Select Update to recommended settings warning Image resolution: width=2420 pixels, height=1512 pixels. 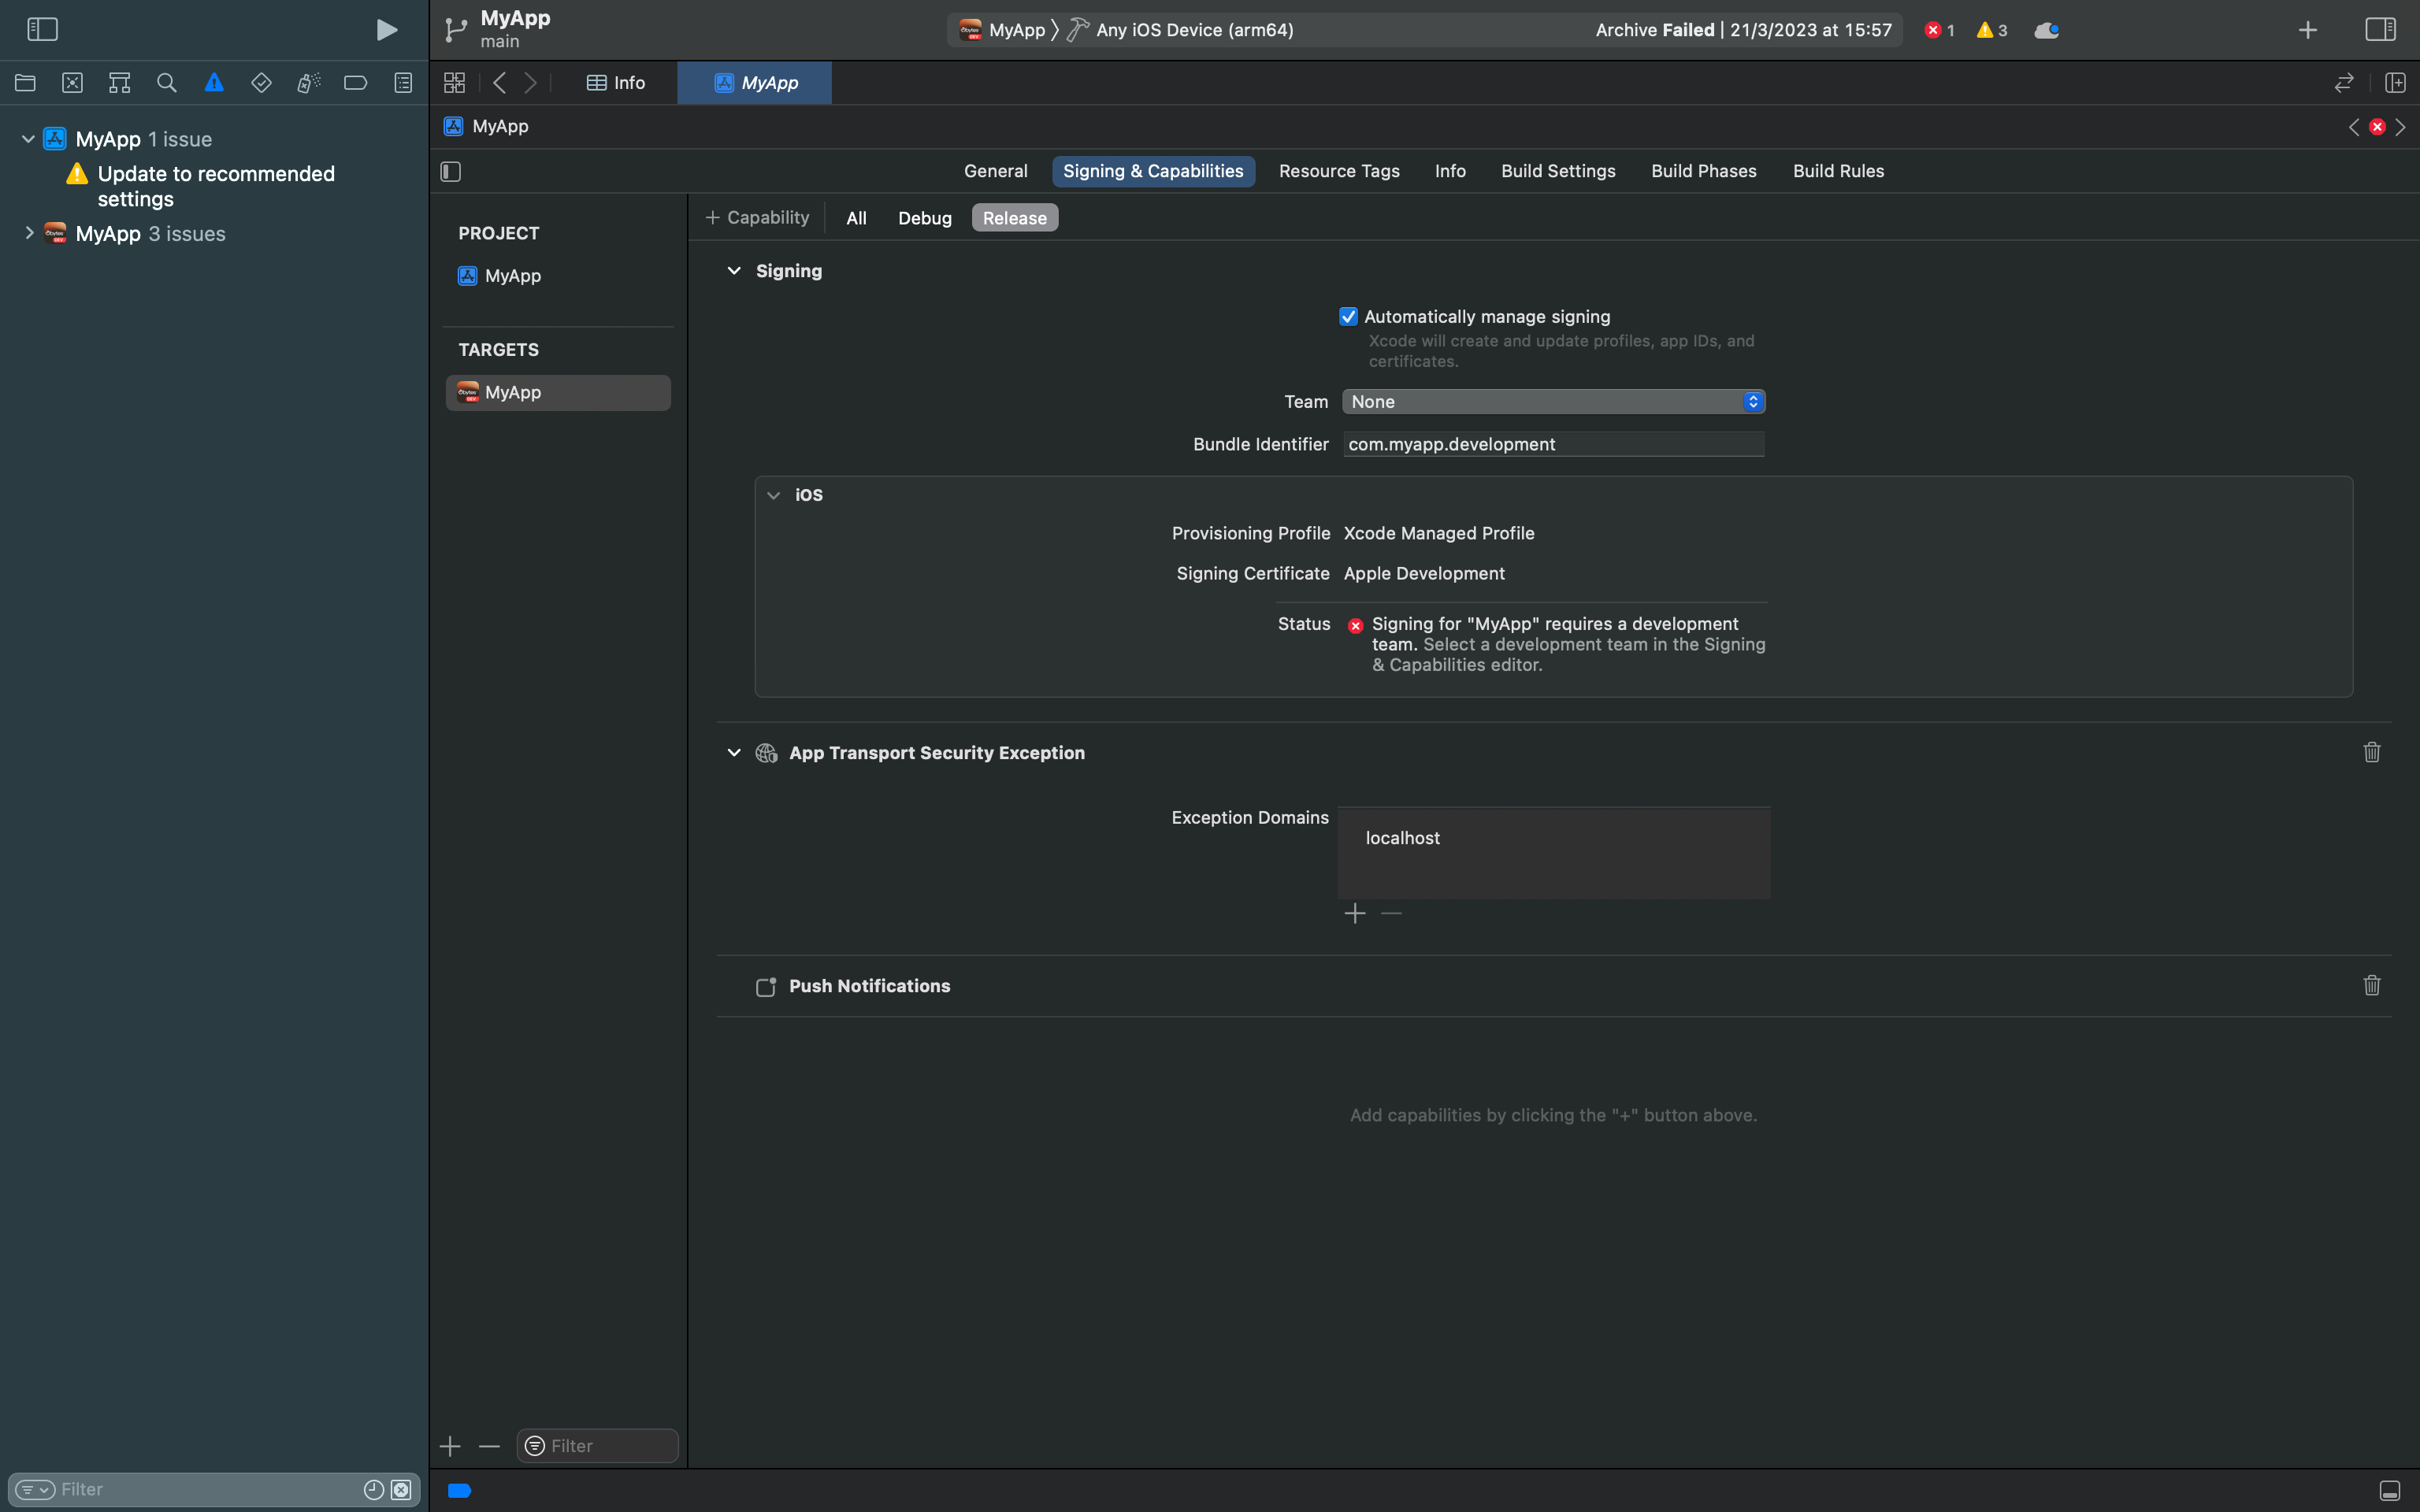point(214,186)
